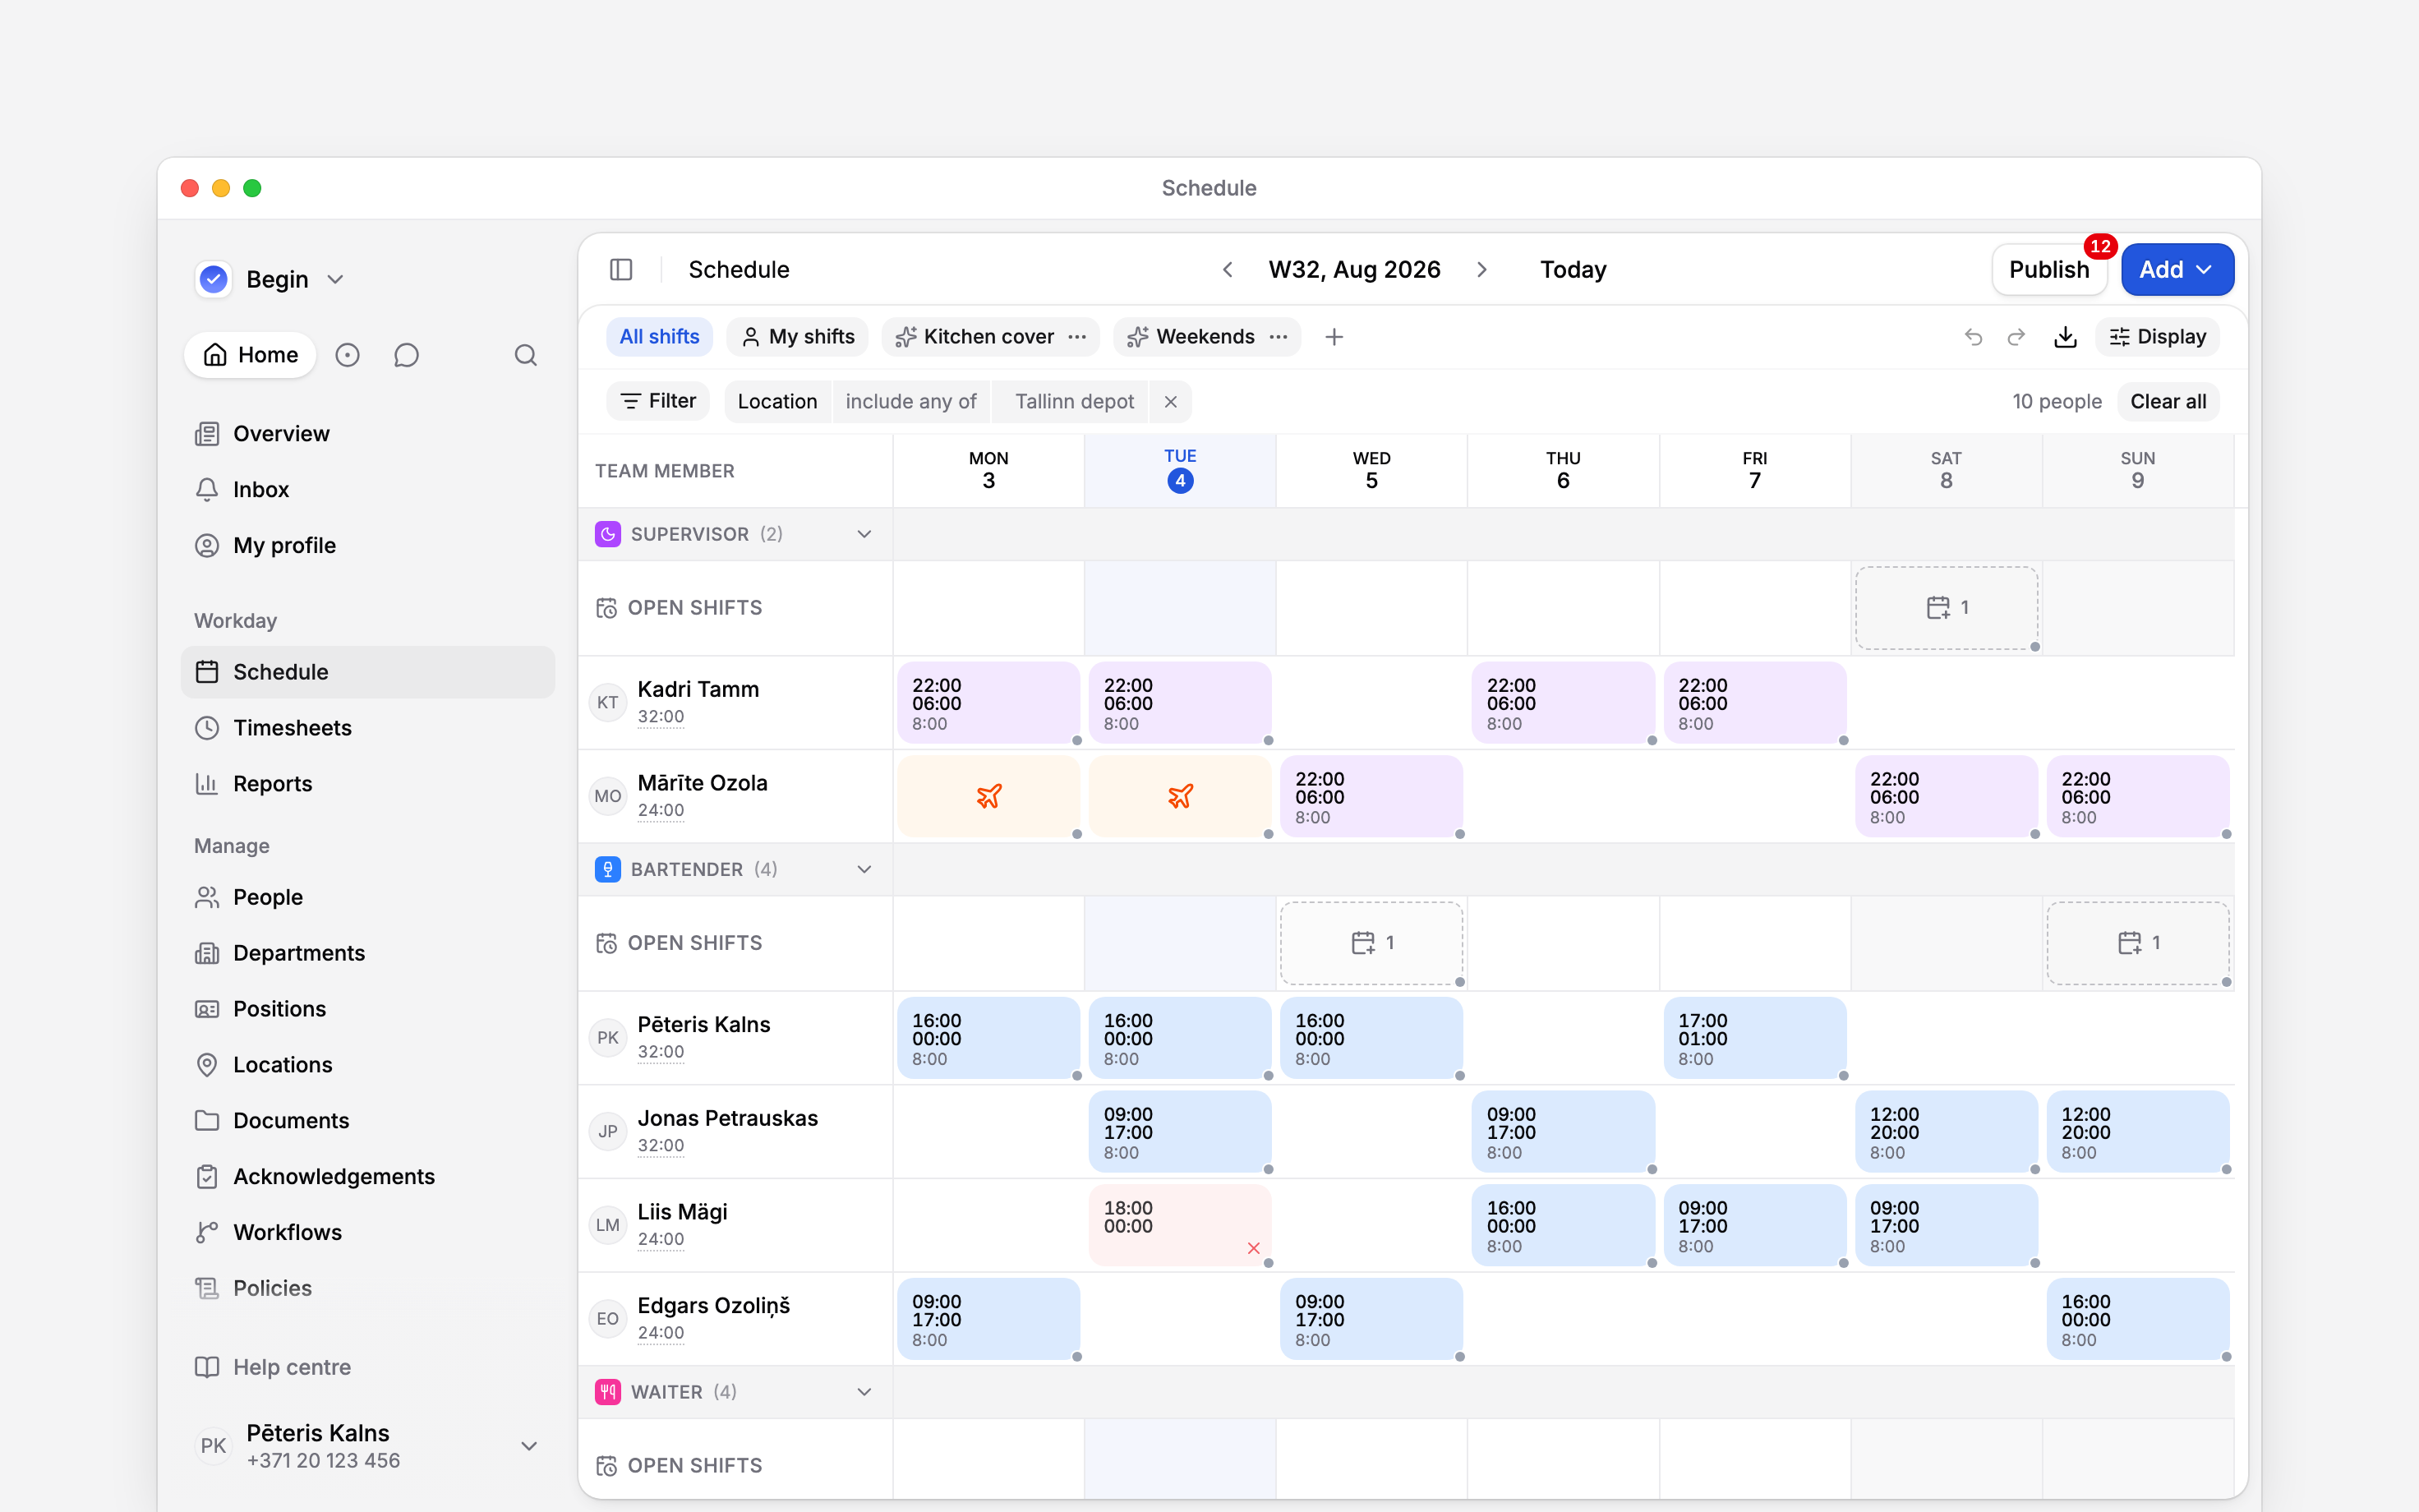
Task: Download the schedule export icon
Action: click(2065, 337)
